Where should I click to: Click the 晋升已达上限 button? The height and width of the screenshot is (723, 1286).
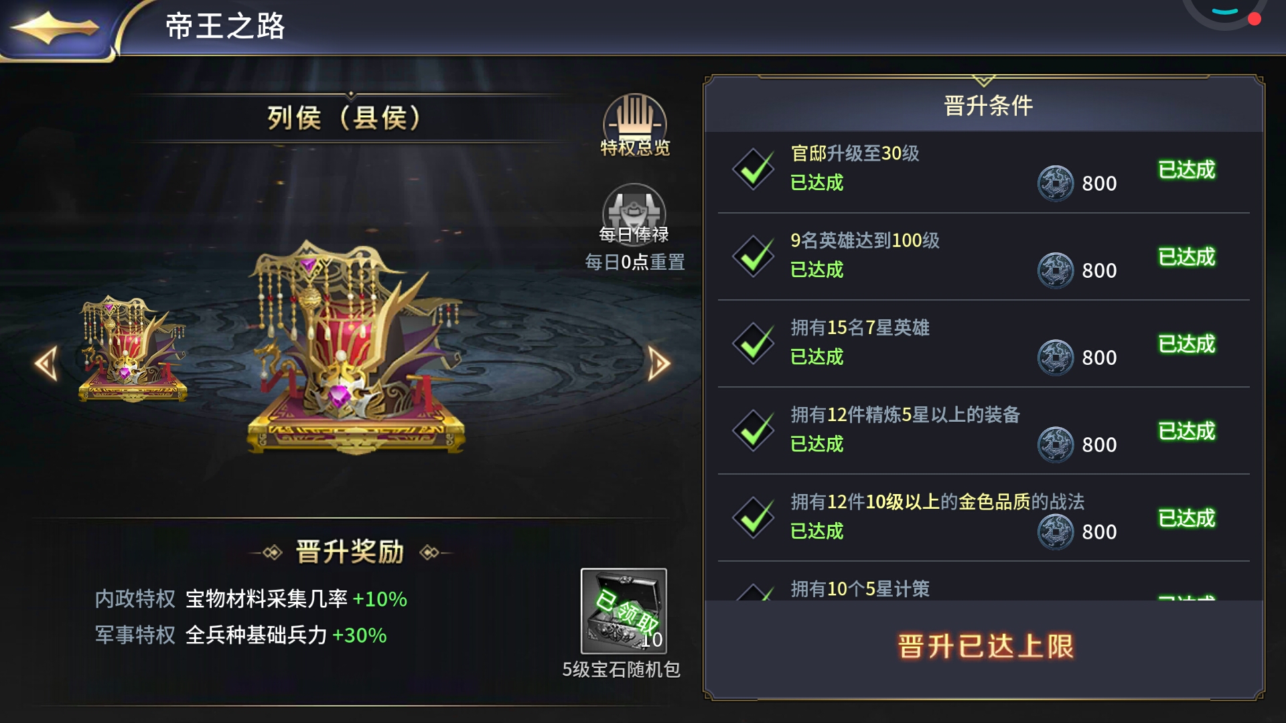[985, 647]
